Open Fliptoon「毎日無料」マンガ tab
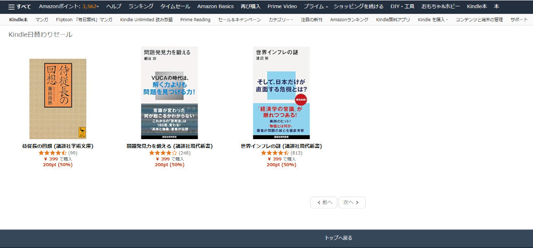Screen dimensions: 533x248 [84, 20]
